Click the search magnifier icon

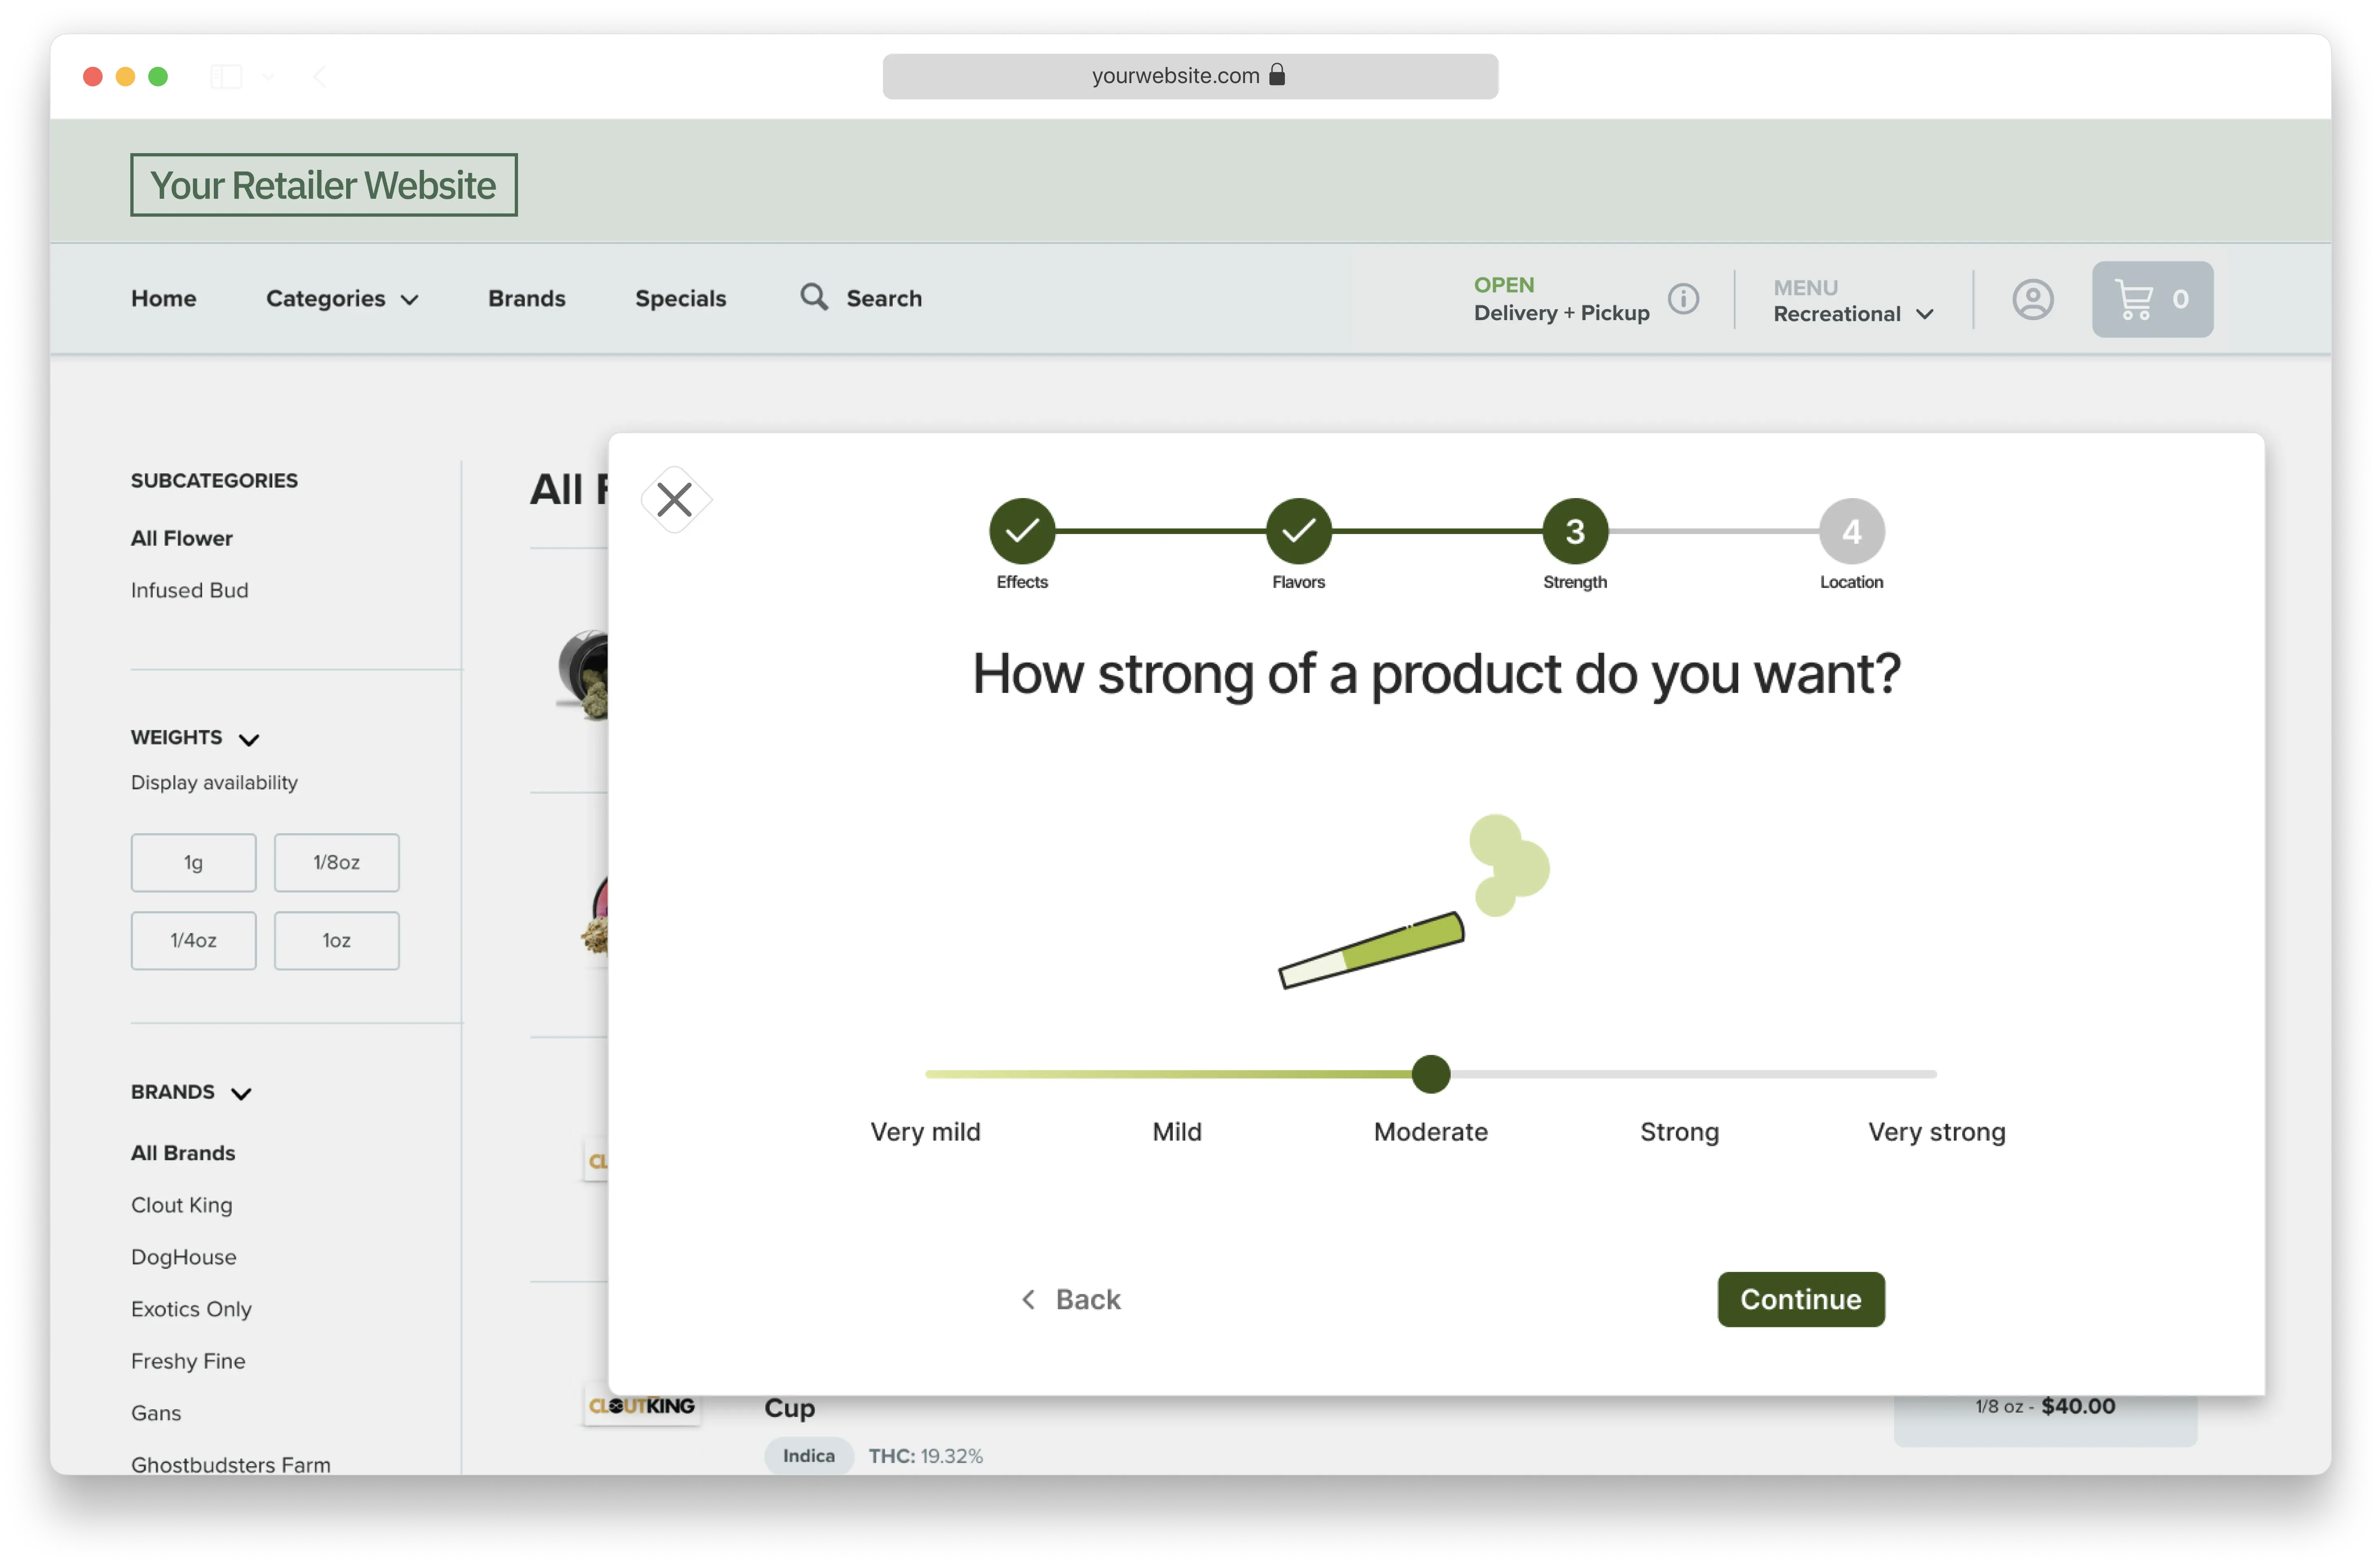[814, 297]
